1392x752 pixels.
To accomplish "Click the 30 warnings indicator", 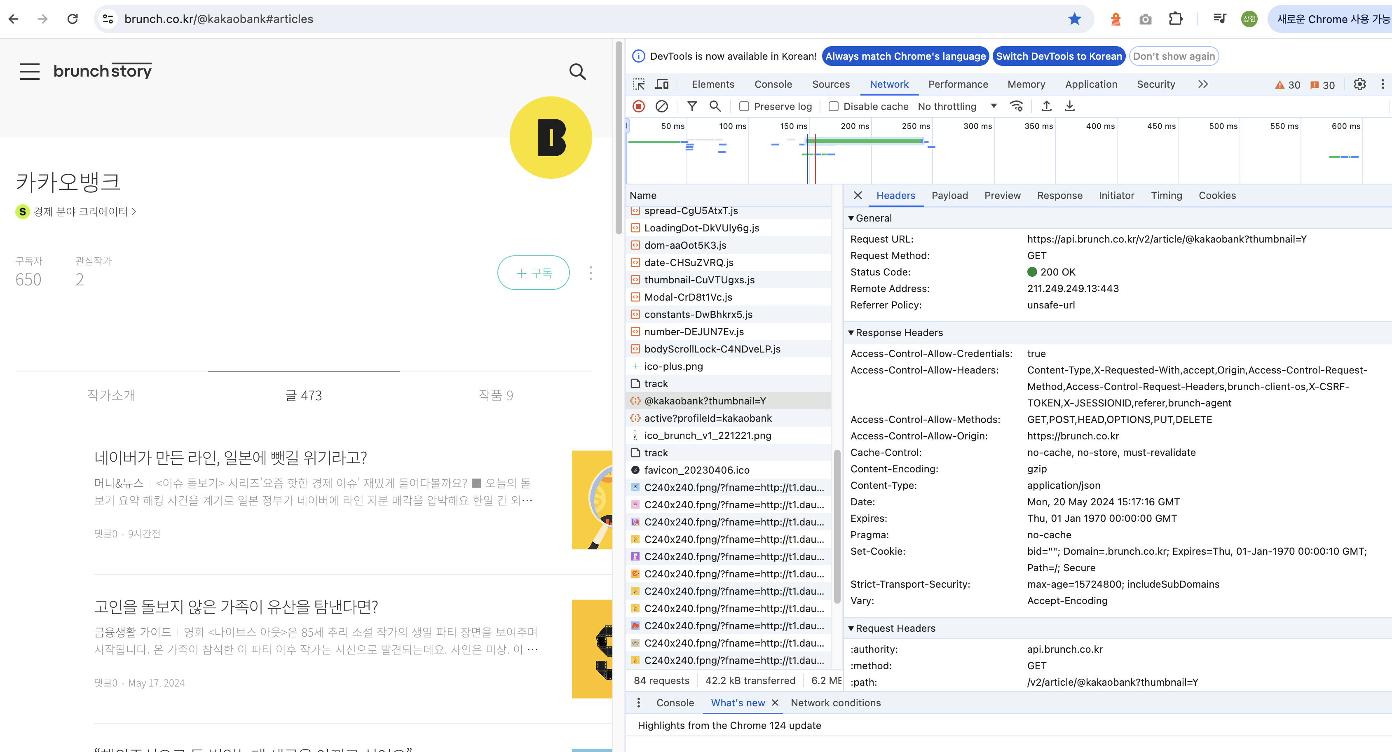I will point(1287,85).
